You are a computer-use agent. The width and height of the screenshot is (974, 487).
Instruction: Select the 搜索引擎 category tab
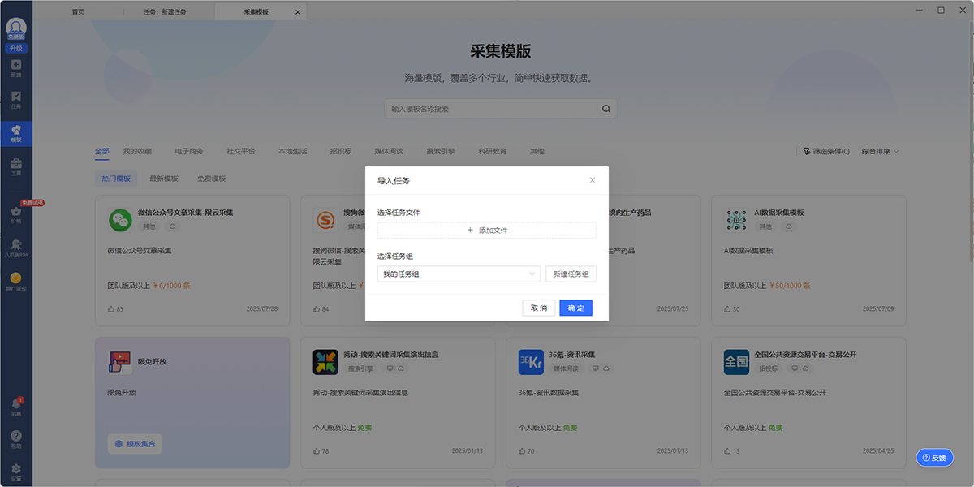[441, 152]
